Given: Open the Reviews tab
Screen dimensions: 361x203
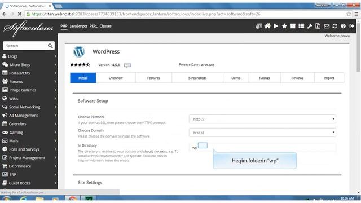Looking at the screenshot, I should 297,78.
